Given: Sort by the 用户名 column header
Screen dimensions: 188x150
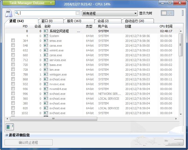Looking at the screenshot, I should pyautogui.click(x=103, y=26).
